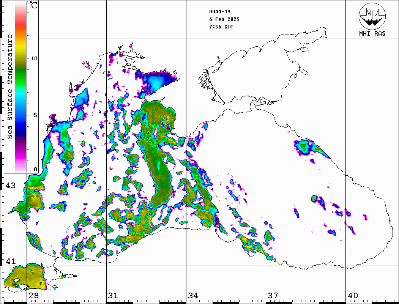Click the "10" value on the temperature scale
The width and height of the screenshot is (399, 304).
34,58
